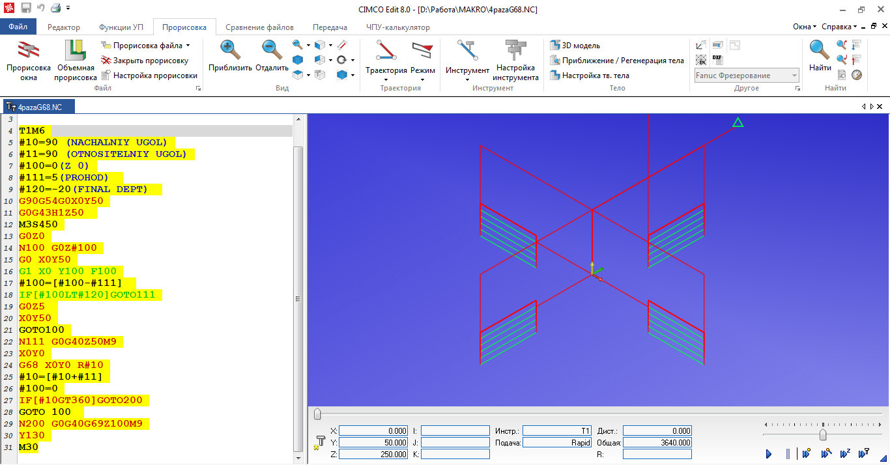Start simulation with the play button

[769, 453]
